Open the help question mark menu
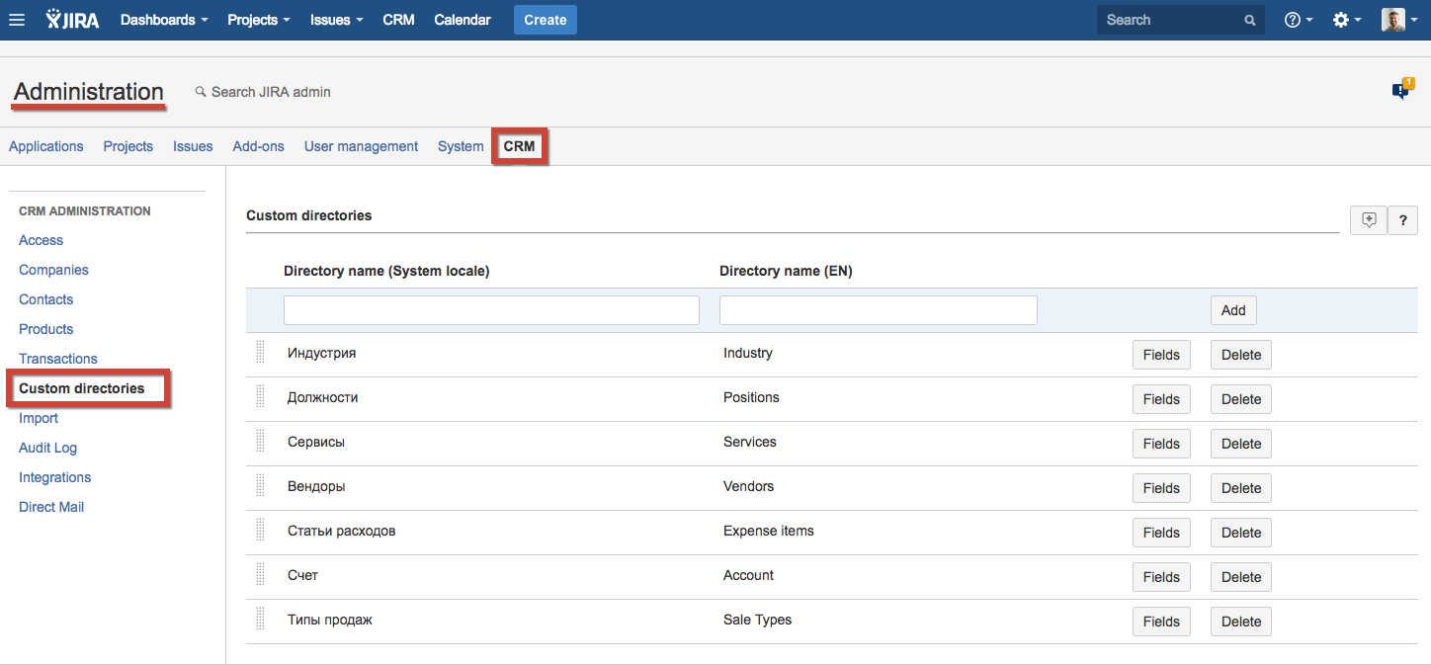 pos(1298,20)
